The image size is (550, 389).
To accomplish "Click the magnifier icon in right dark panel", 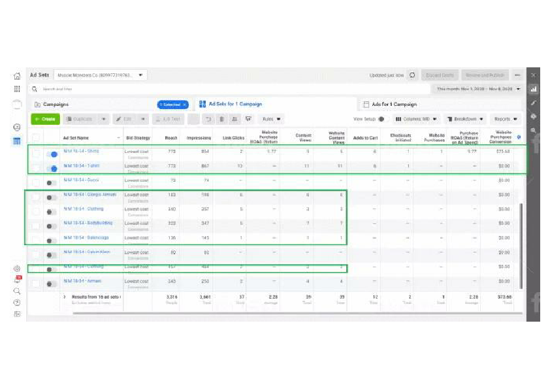I will (534, 130).
